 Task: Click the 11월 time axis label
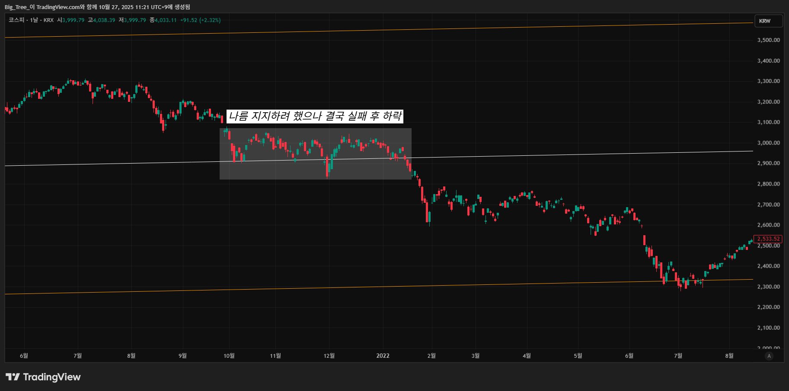[x=275, y=356]
